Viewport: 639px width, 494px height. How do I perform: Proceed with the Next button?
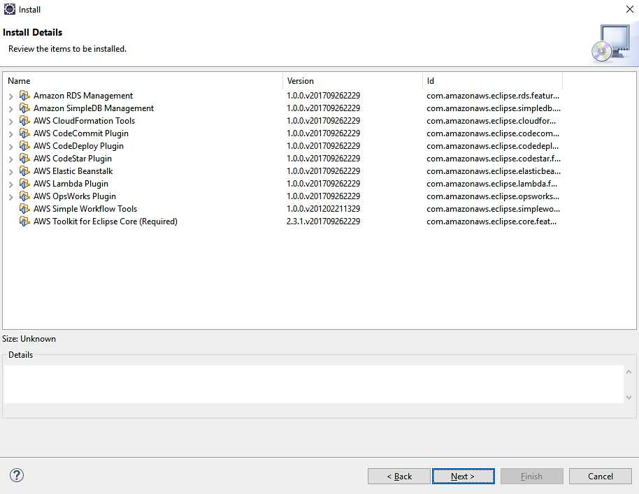[x=464, y=476]
